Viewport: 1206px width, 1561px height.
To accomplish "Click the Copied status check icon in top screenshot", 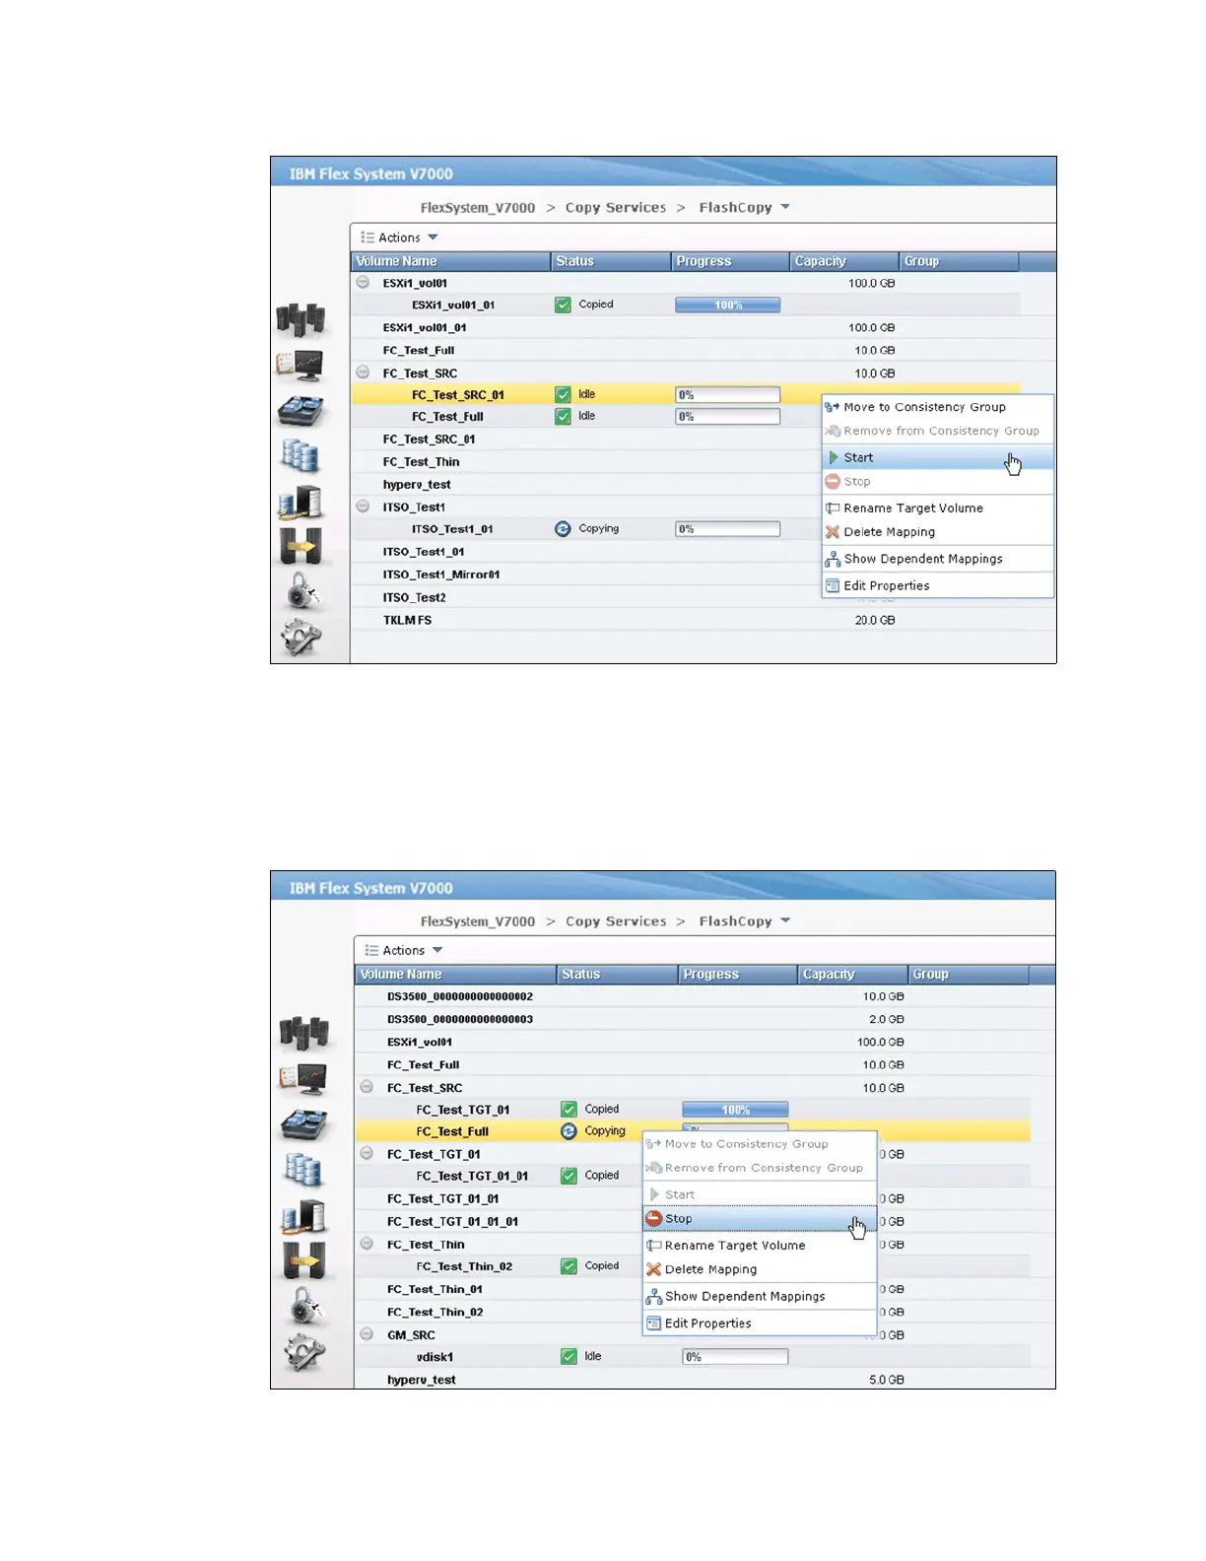I will tap(563, 305).
